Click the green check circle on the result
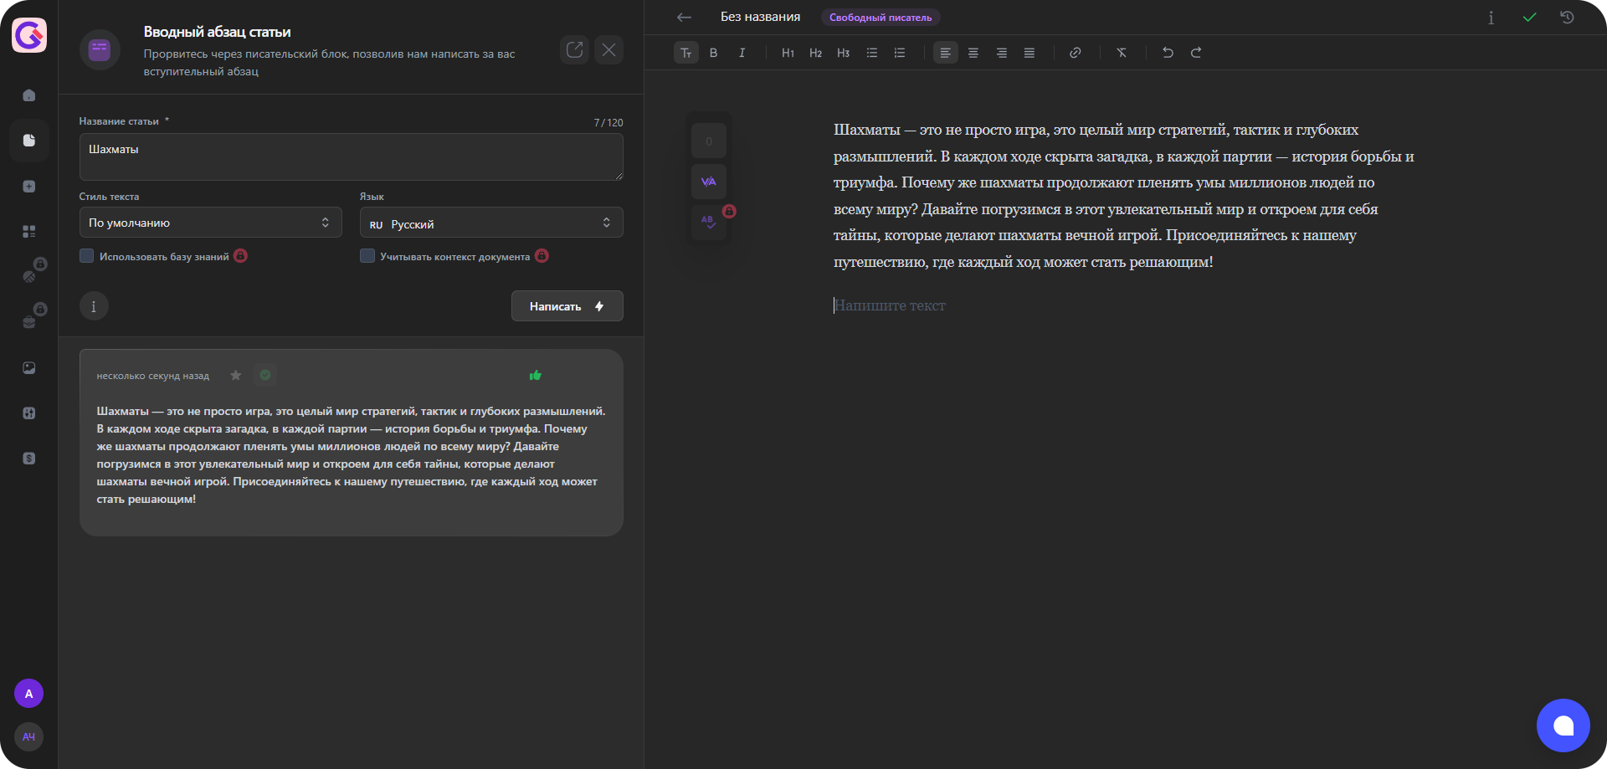The width and height of the screenshot is (1607, 769). 265,375
